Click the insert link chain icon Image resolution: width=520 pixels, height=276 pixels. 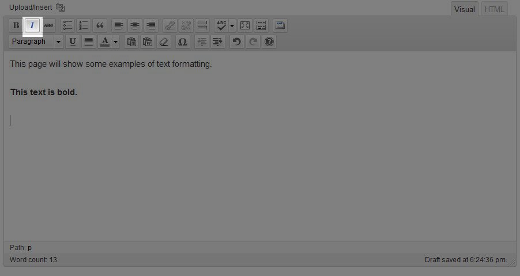[x=169, y=25]
